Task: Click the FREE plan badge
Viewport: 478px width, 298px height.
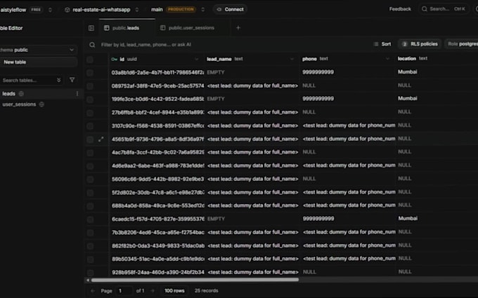Action: tap(36, 10)
